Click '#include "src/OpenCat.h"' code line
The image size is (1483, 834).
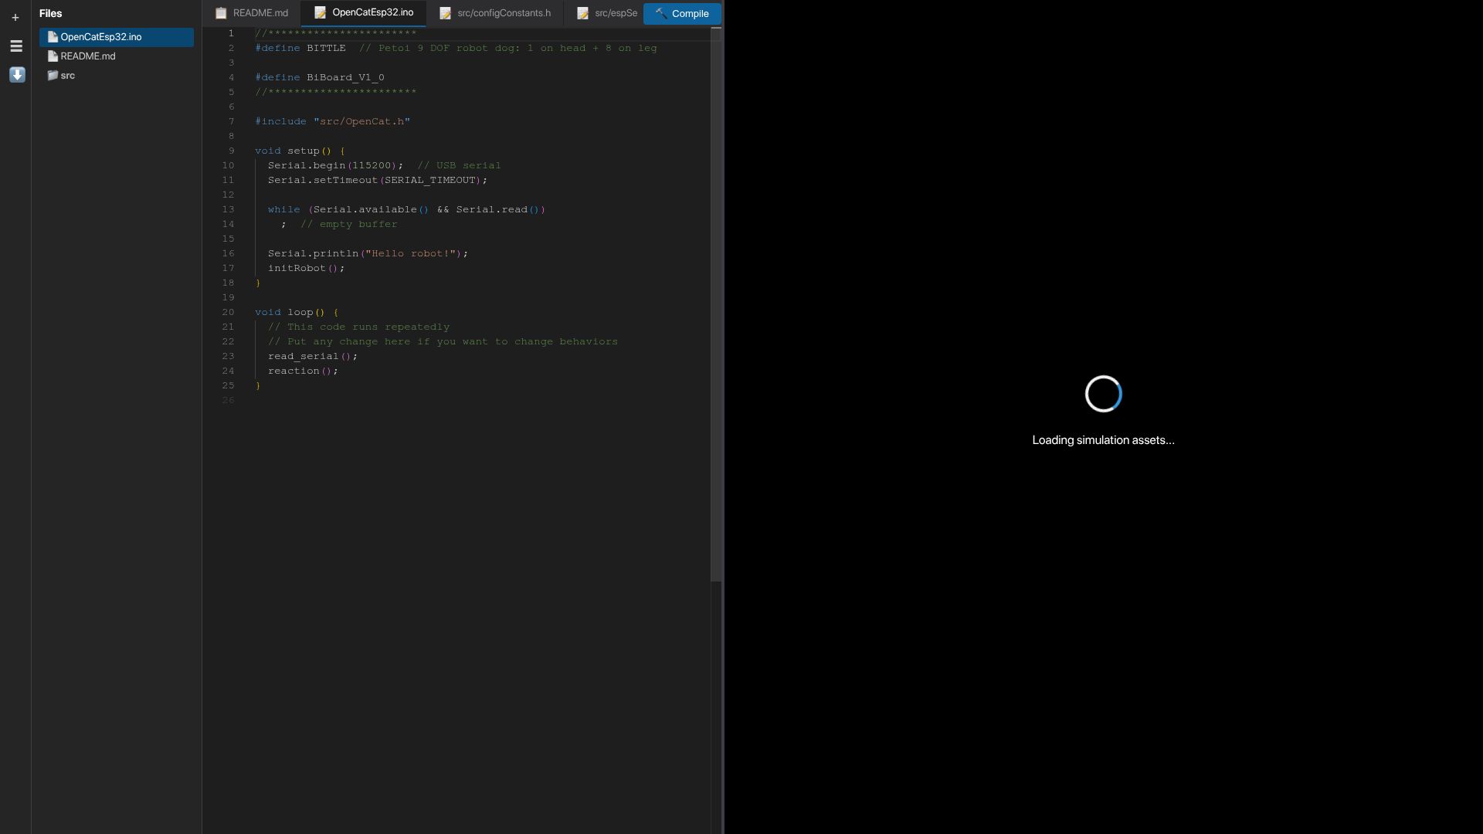click(x=333, y=121)
